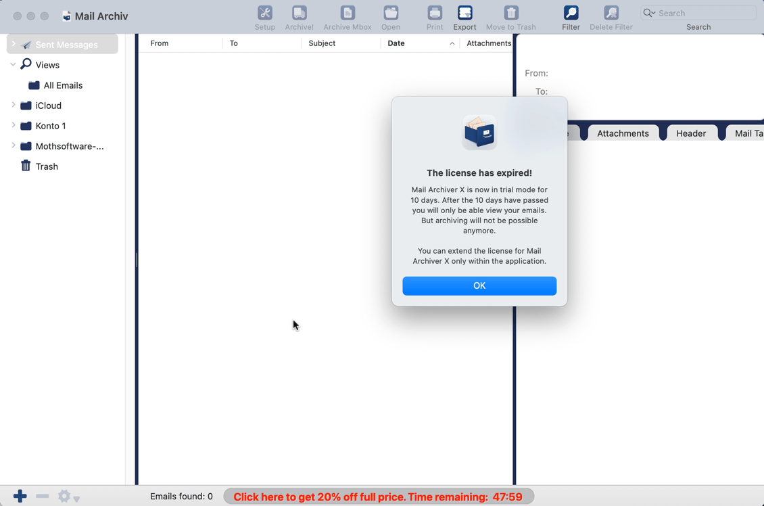Collapse the Views section

tap(14, 65)
